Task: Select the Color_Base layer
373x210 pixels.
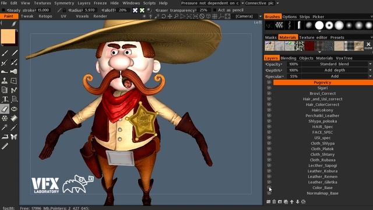Action: 322,188
